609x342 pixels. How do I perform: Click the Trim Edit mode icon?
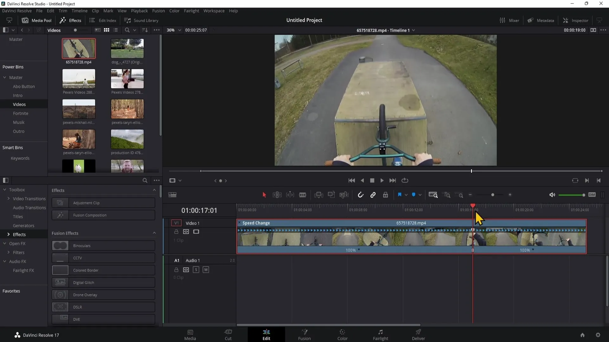(x=277, y=195)
